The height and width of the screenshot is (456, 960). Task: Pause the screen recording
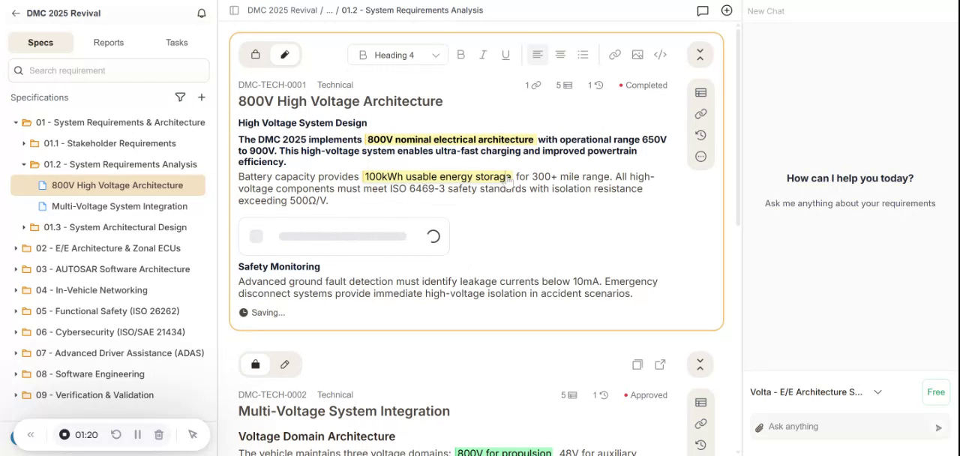138,434
